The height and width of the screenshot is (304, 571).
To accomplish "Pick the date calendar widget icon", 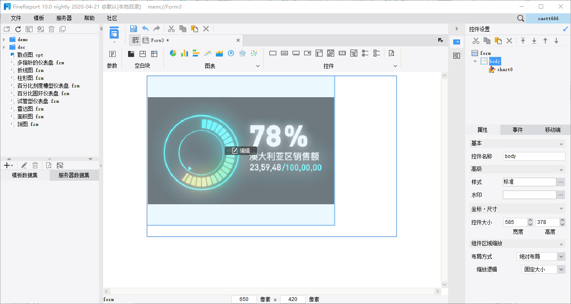I will point(331,54).
